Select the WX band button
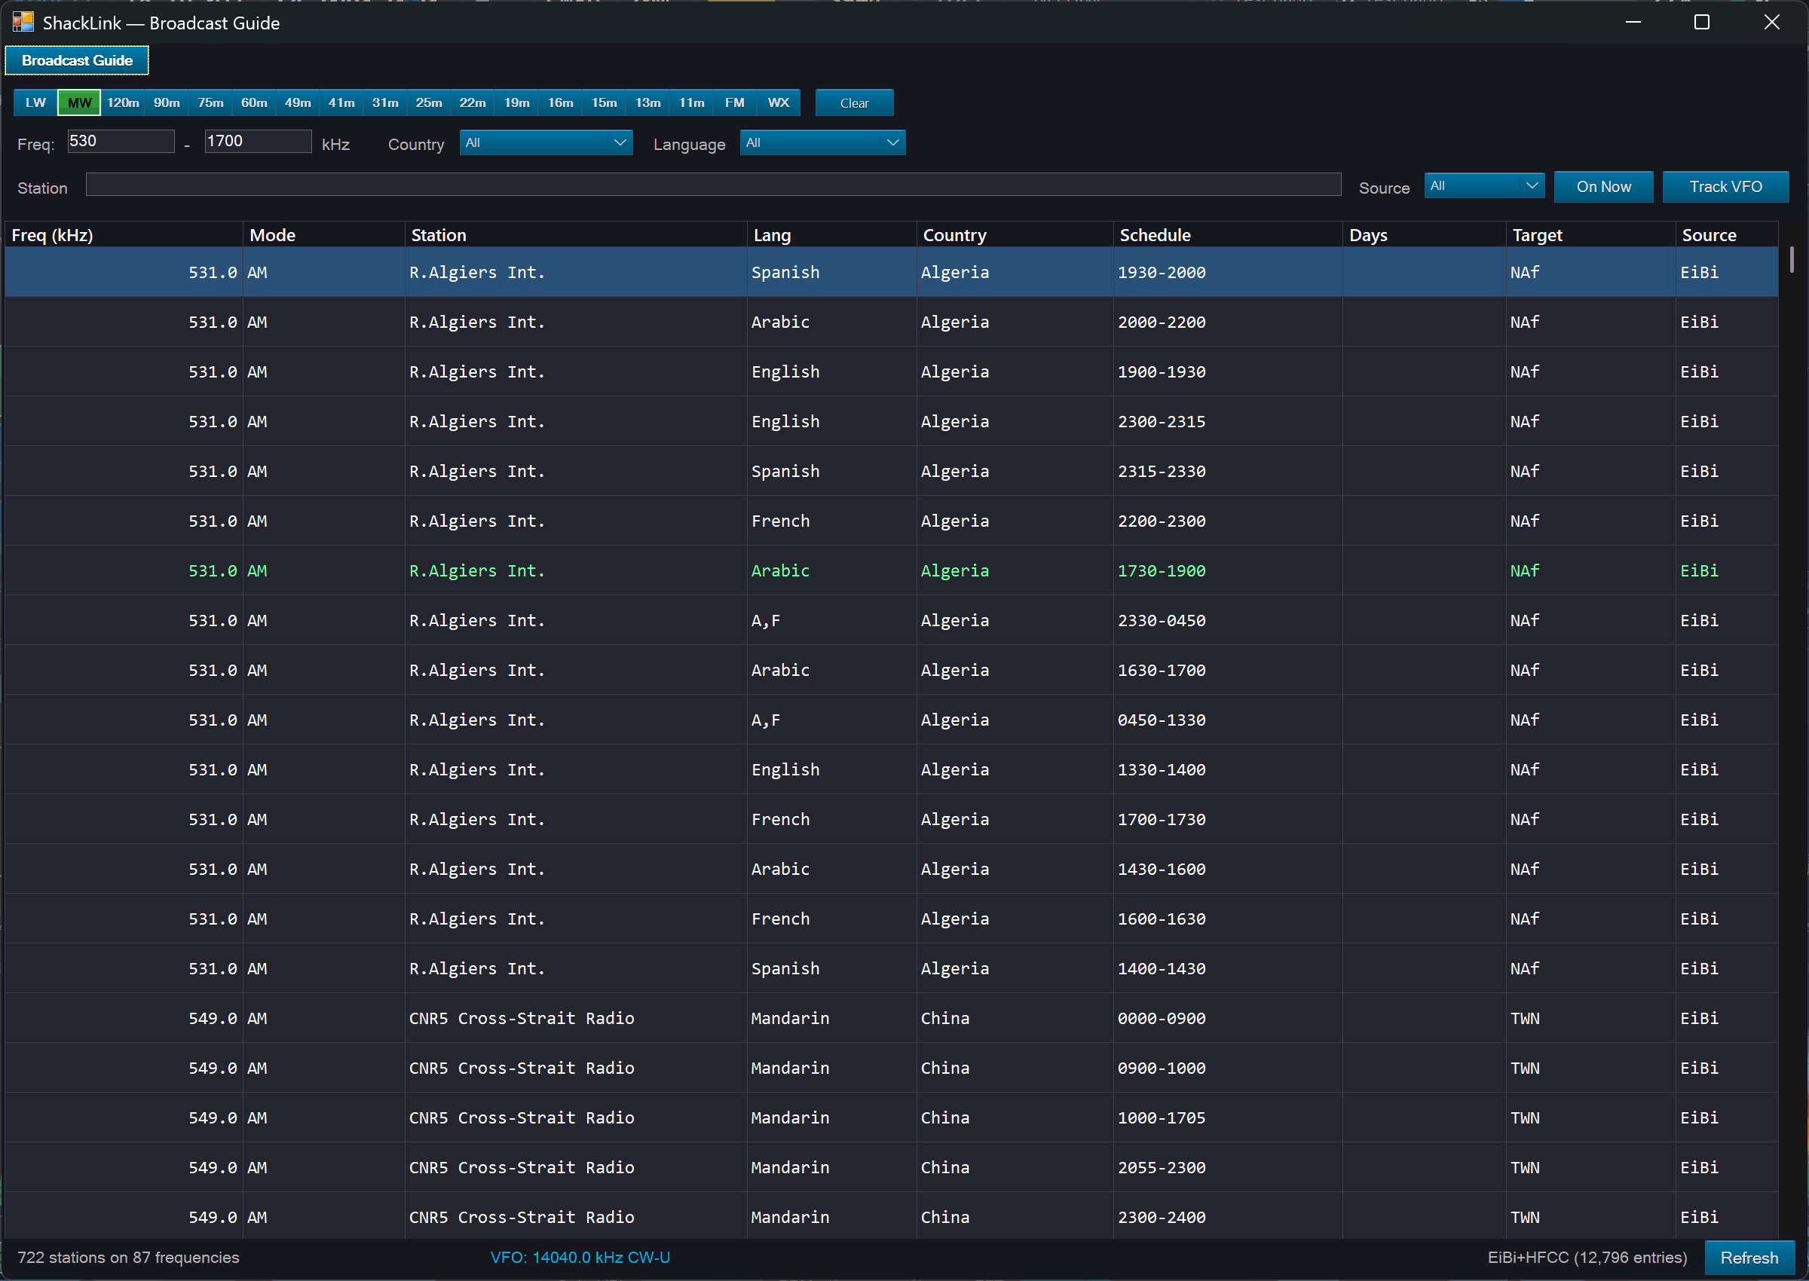The width and height of the screenshot is (1809, 1281). point(779,102)
